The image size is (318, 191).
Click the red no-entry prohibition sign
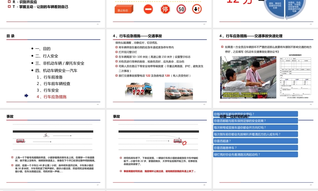point(148,9)
